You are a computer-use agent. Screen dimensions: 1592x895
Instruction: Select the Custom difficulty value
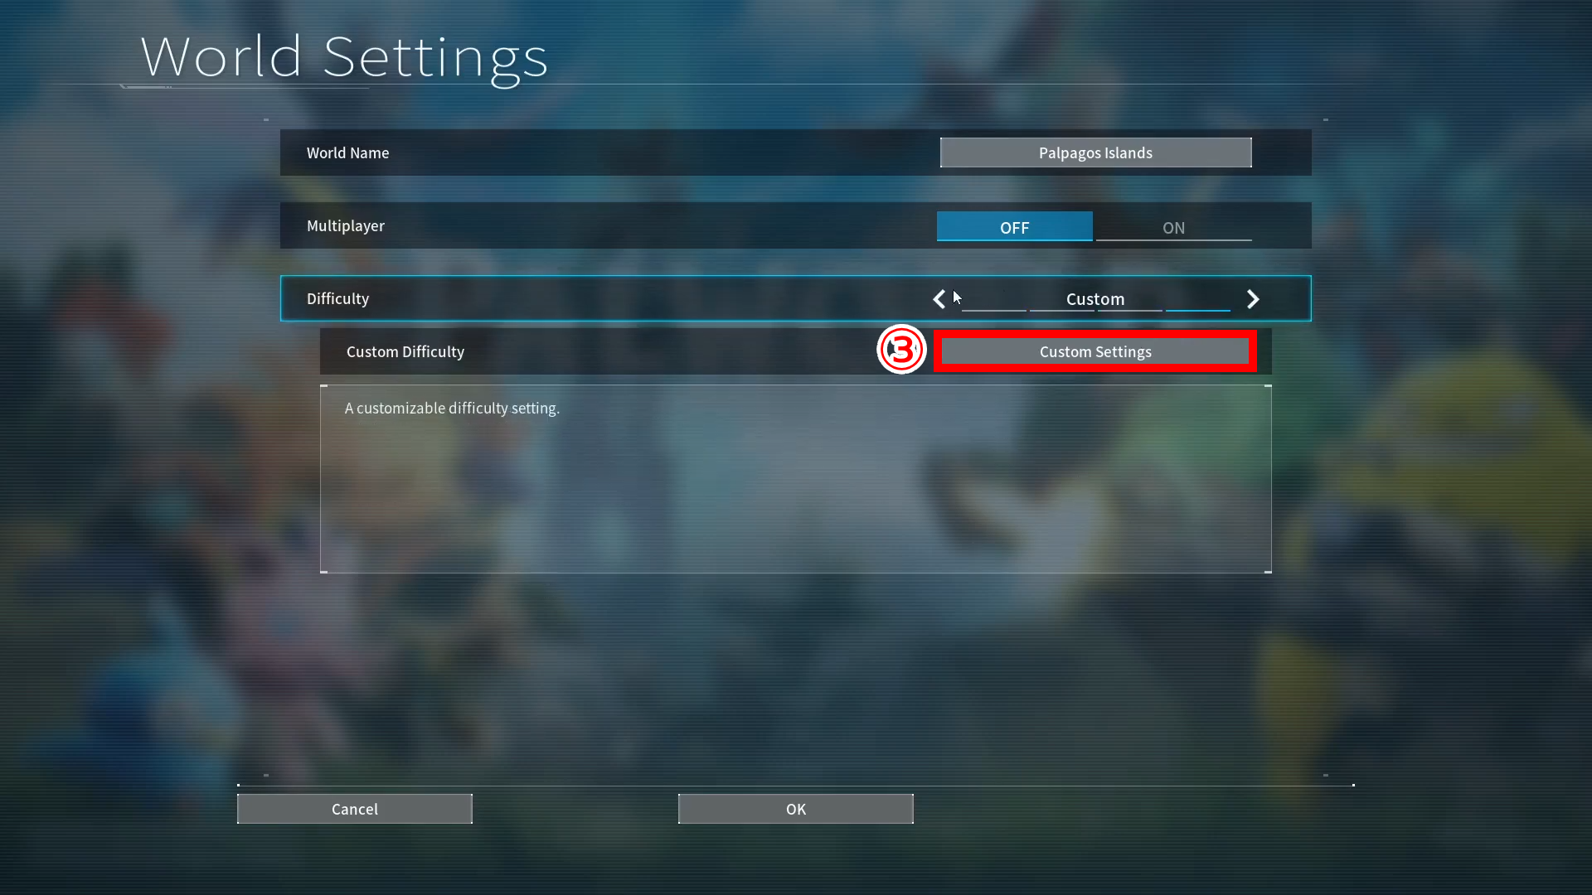(x=1095, y=299)
